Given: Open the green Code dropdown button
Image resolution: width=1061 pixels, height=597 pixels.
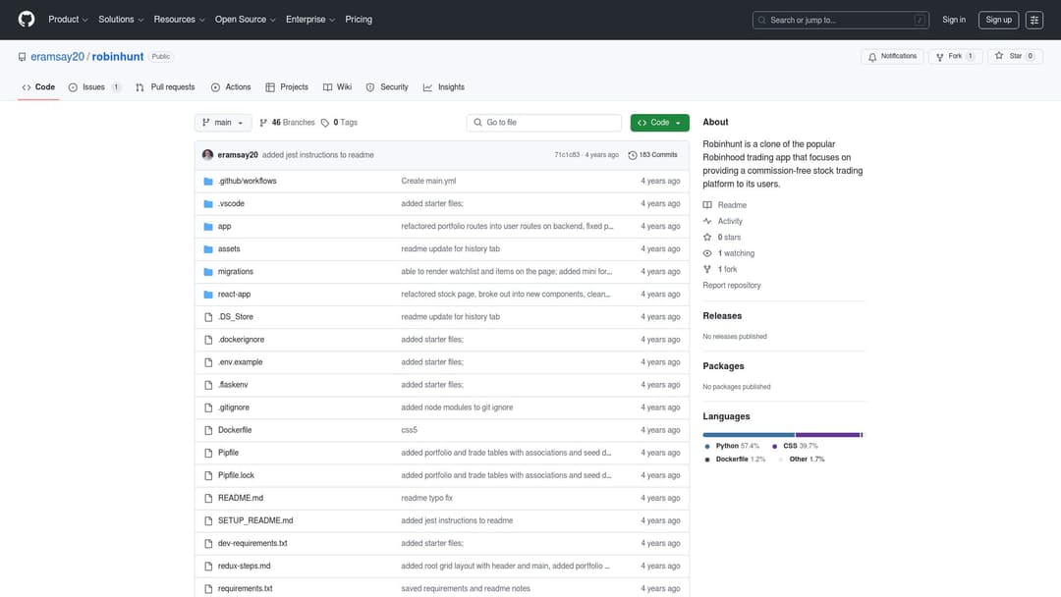Looking at the screenshot, I should 660,123.
